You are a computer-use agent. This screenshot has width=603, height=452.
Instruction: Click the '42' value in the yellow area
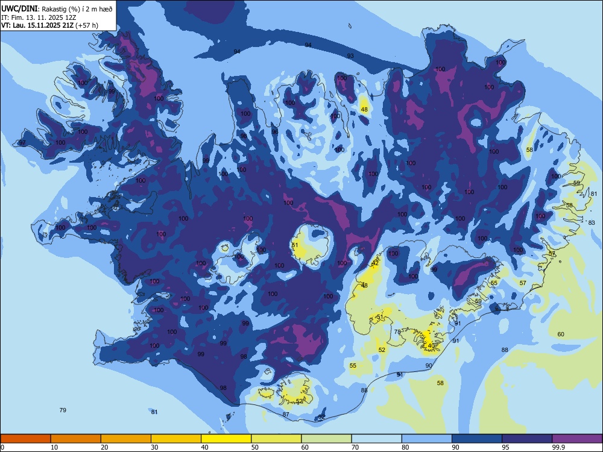(x=375, y=263)
